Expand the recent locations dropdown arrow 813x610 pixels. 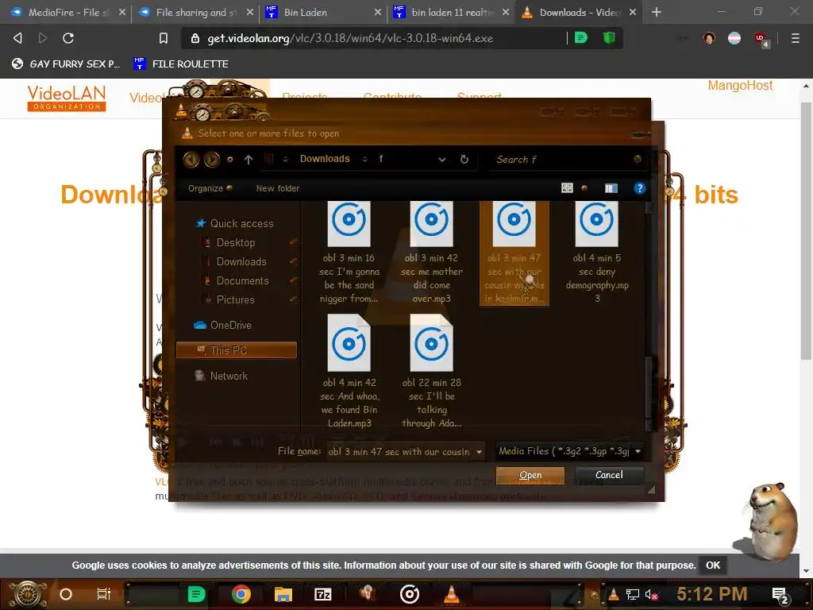coord(229,159)
